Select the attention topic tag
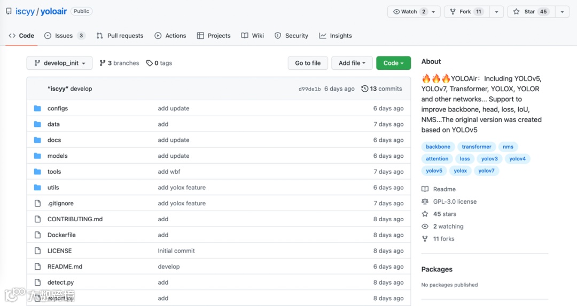The image size is (577, 306). point(437,159)
